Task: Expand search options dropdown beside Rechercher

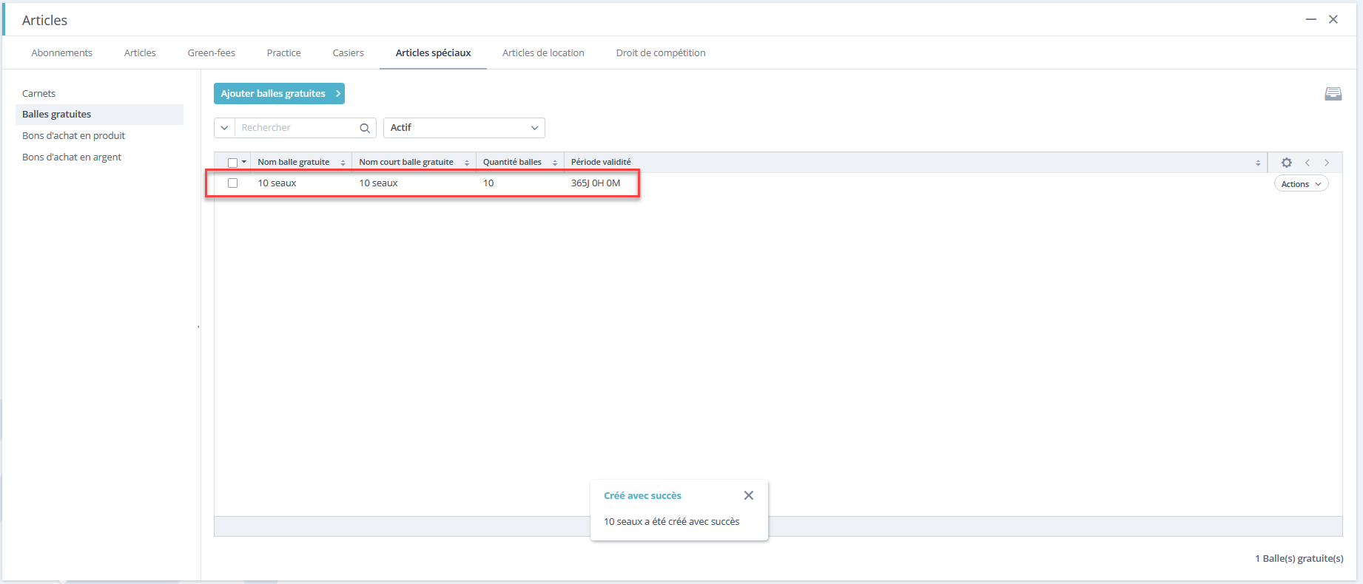Action: pyautogui.click(x=224, y=128)
